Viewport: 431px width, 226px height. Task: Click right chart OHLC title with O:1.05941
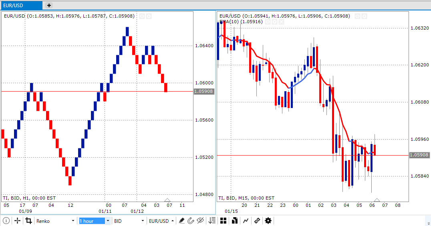pyautogui.click(x=284, y=16)
